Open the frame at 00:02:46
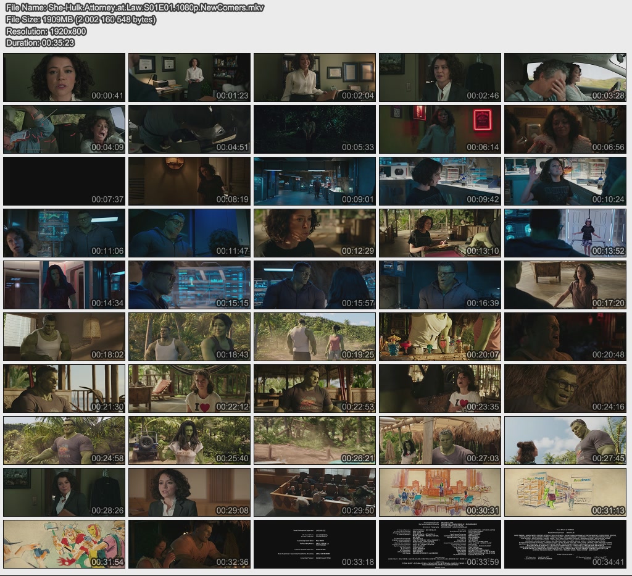 pyautogui.click(x=440, y=77)
